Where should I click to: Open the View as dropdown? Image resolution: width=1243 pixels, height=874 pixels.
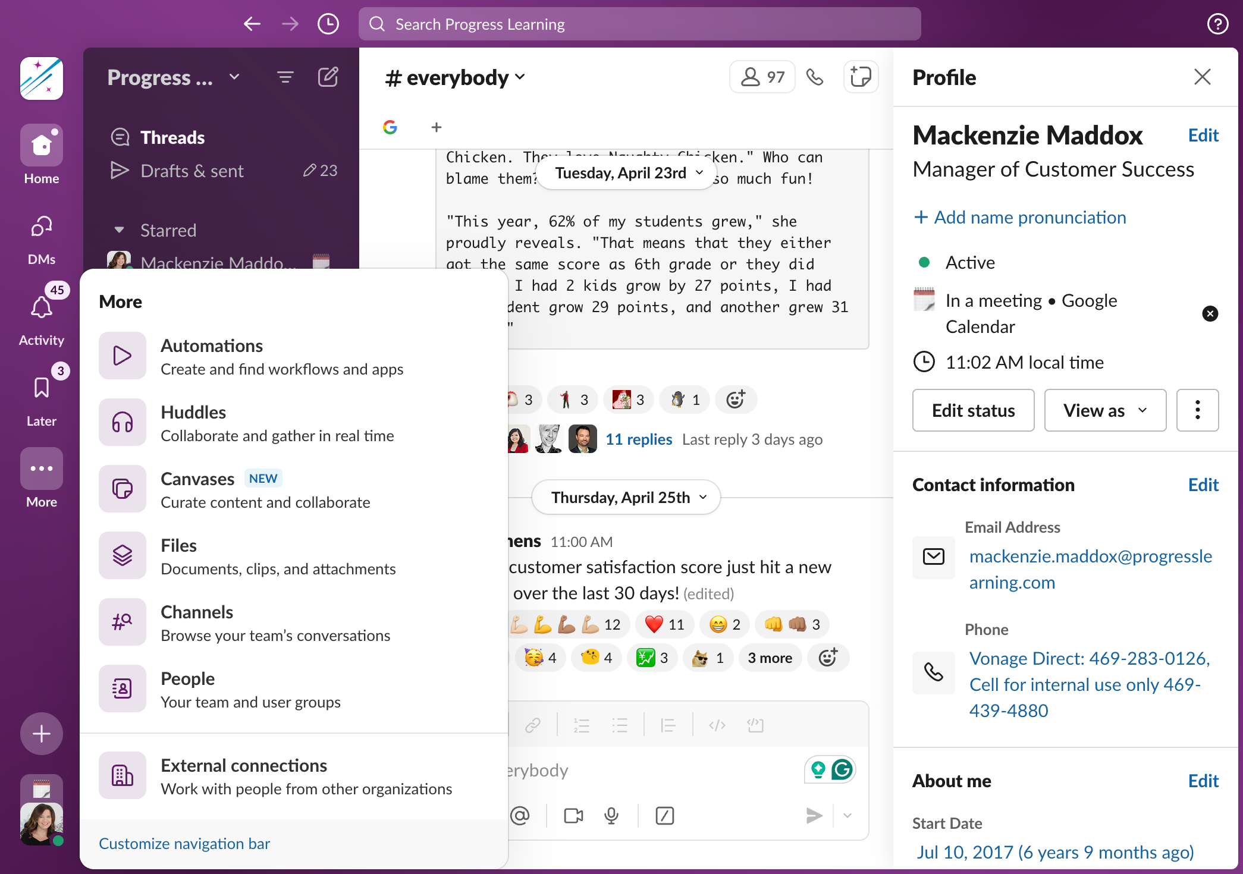click(x=1105, y=410)
